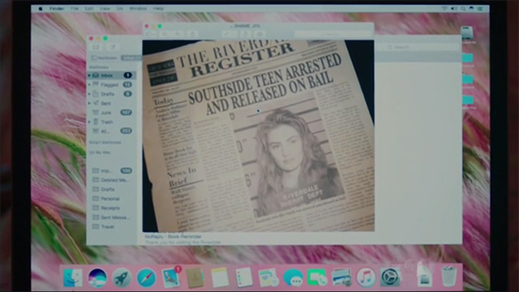Click Preview rotate button
Screen dimensions: 519x292
pos(245,34)
